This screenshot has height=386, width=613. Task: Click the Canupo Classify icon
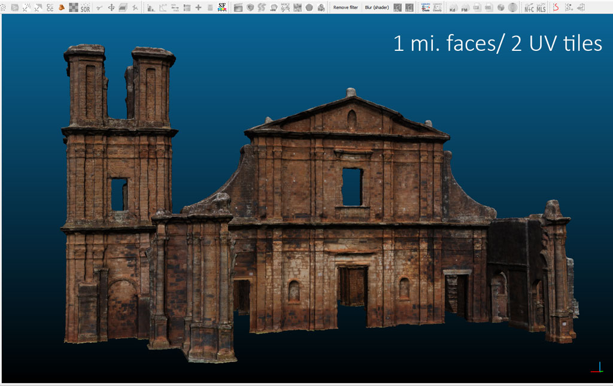438,7
